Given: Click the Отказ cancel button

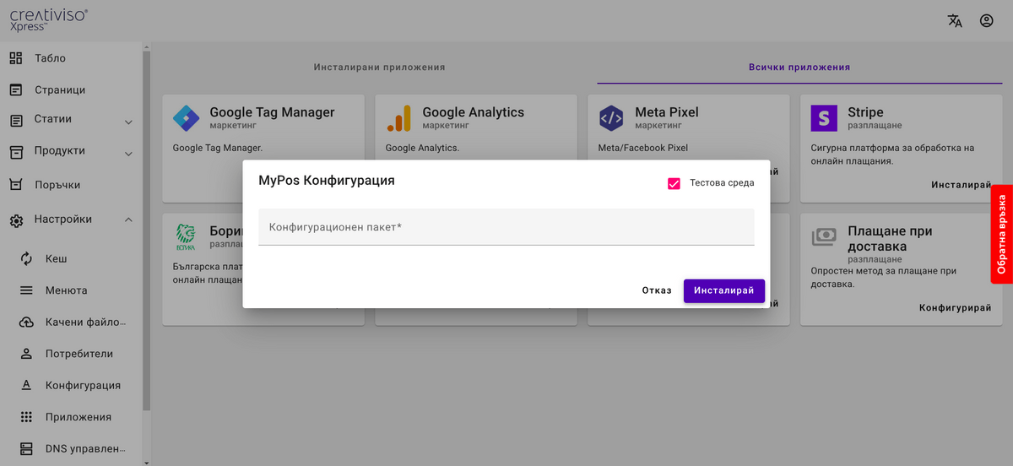Looking at the screenshot, I should tap(657, 290).
